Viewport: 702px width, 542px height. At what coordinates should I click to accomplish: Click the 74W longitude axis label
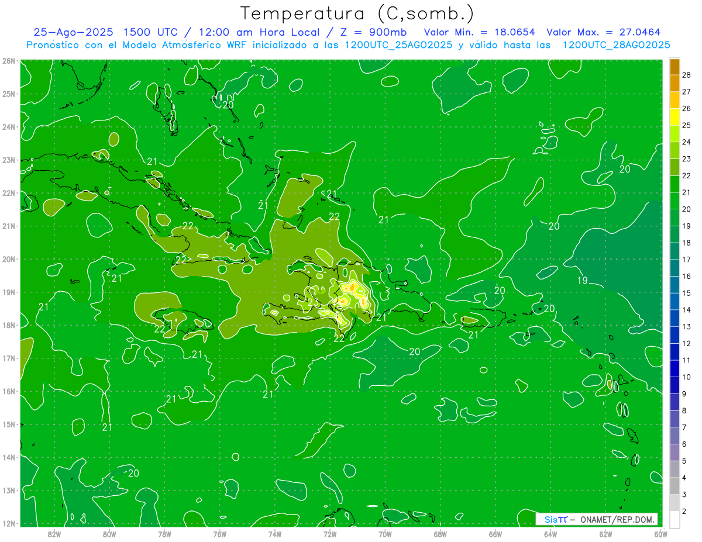tap(275, 534)
